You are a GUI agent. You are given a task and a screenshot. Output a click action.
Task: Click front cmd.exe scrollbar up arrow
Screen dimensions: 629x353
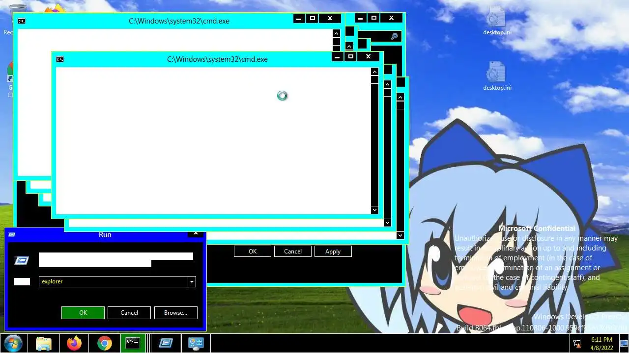click(x=374, y=72)
